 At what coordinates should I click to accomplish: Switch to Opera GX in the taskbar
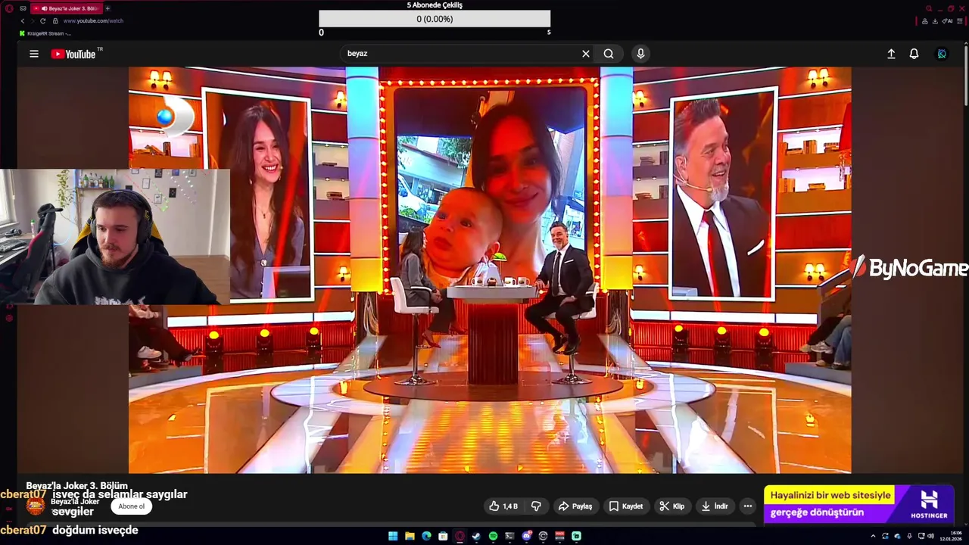460,536
